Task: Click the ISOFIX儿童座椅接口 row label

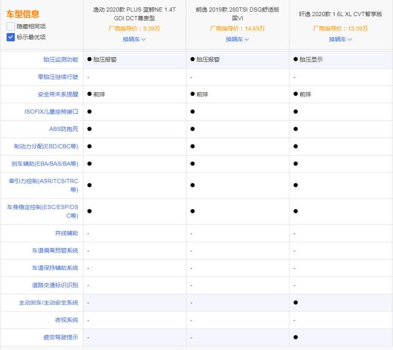Action: point(51,112)
